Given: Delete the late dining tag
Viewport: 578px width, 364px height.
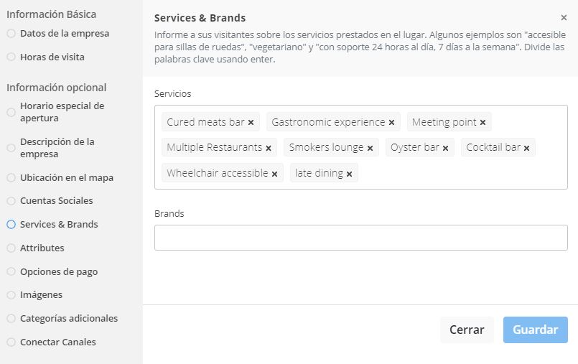Looking at the screenshot, I should coord(349,174).
